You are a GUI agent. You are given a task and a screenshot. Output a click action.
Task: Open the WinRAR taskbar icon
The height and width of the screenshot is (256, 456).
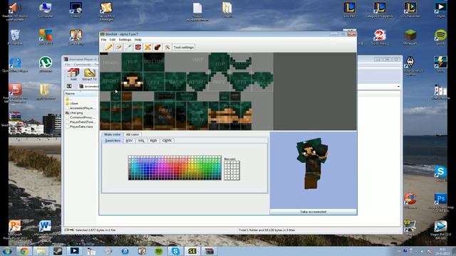tap(209, 251)
